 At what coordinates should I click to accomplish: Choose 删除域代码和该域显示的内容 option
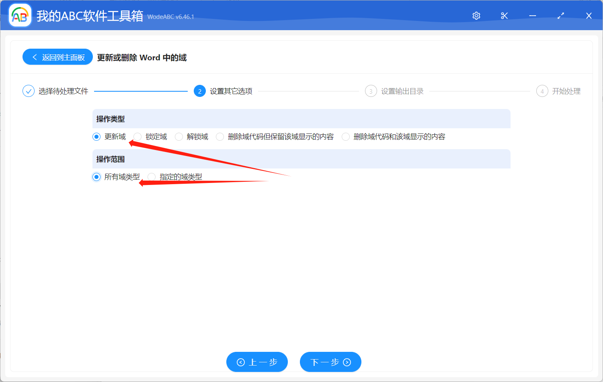(346, 137)
